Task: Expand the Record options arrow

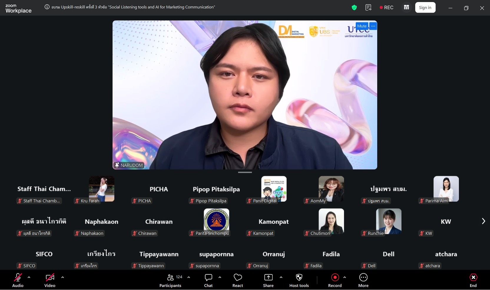Action: pyautogui.click(x=345, y=277)
